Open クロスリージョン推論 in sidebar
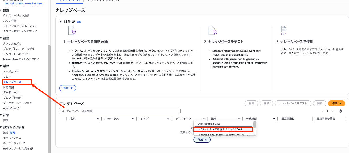The image size is (349, 153). click(x=16, y=16)
